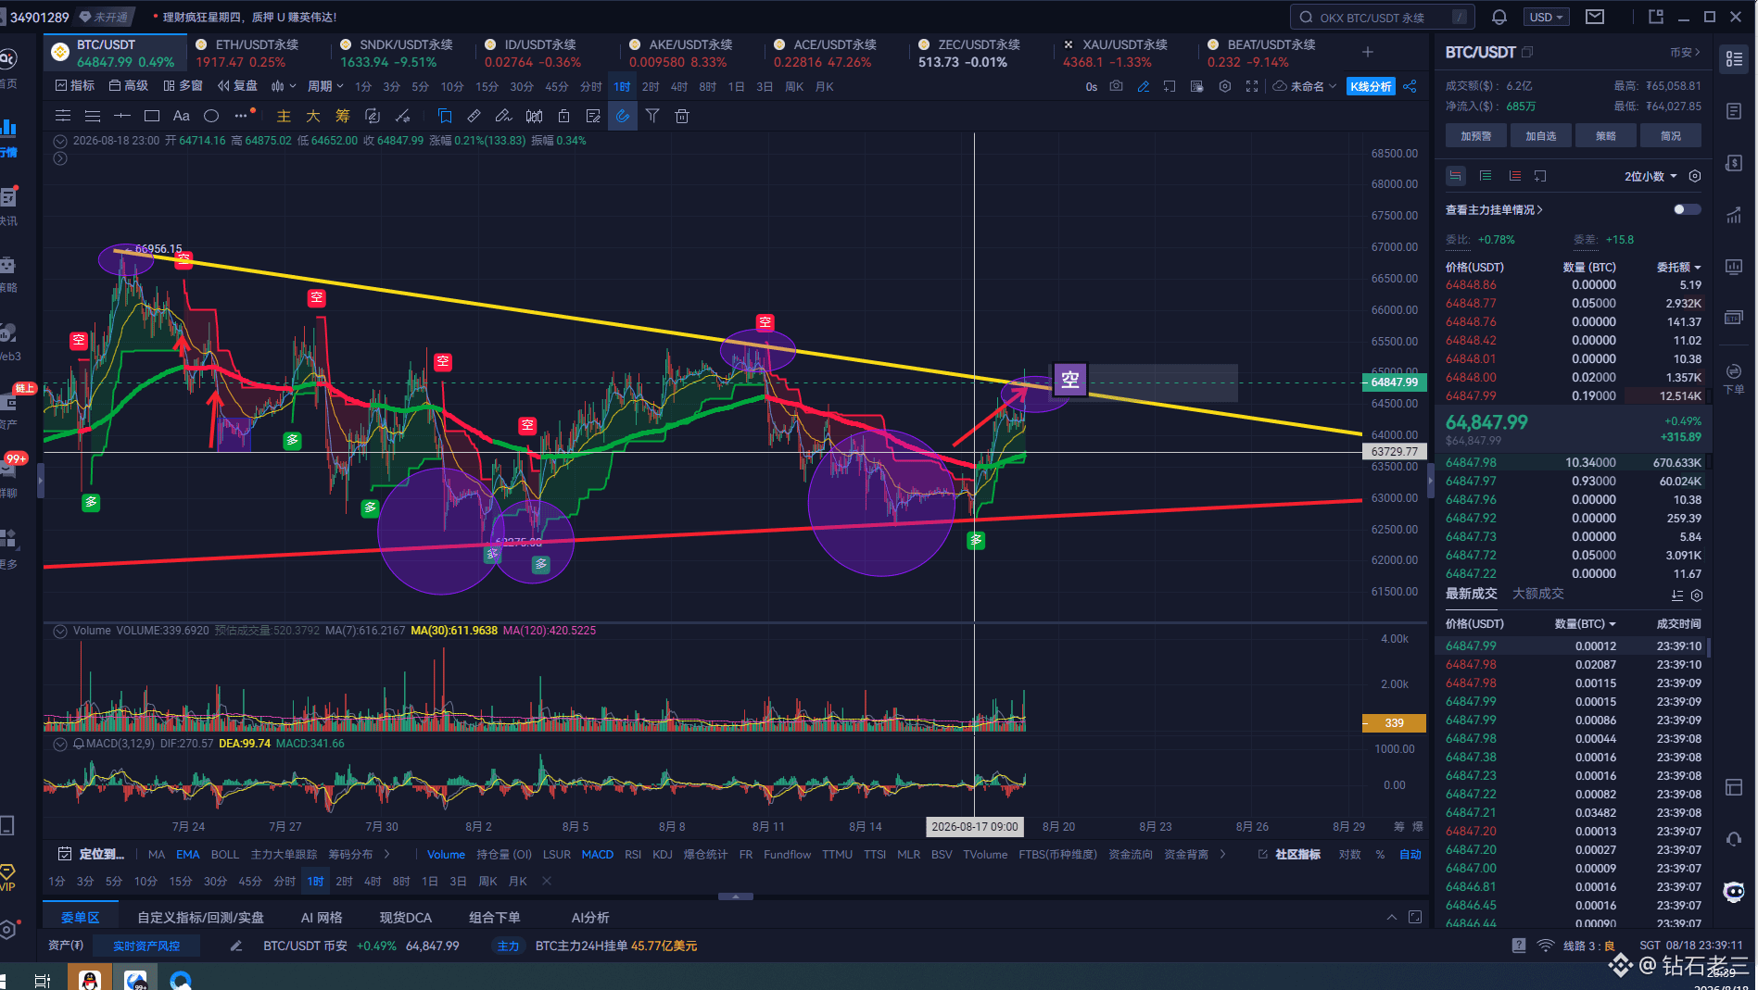Toggle the 查看主力挂单情况 switch
Screen dimensions: 1758x990
pyautogui.click(x=1687, y=209)
